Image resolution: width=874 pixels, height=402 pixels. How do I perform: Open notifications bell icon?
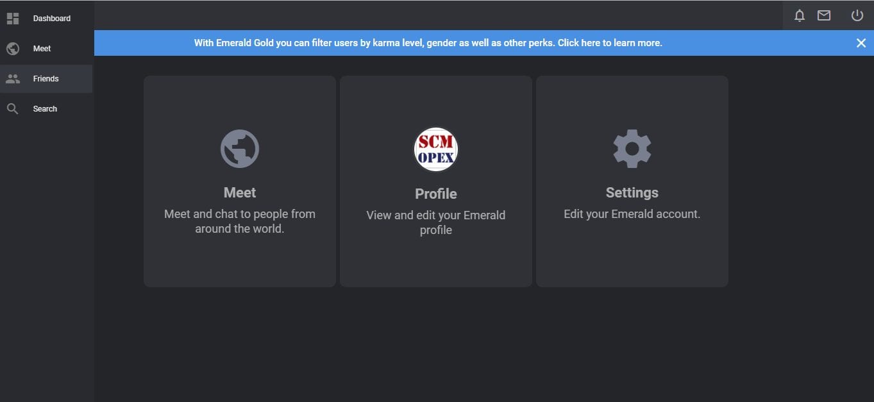point(799,16)
